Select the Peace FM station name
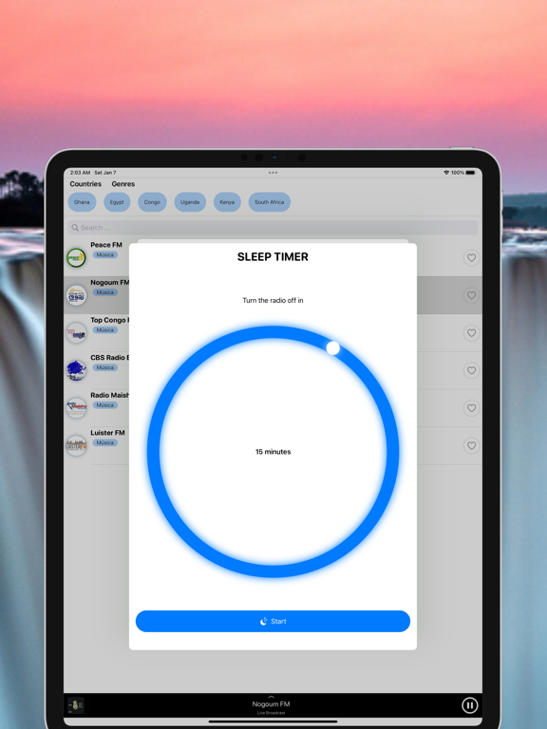The height and width of the screenshot is (729, 547). point(106,245)
